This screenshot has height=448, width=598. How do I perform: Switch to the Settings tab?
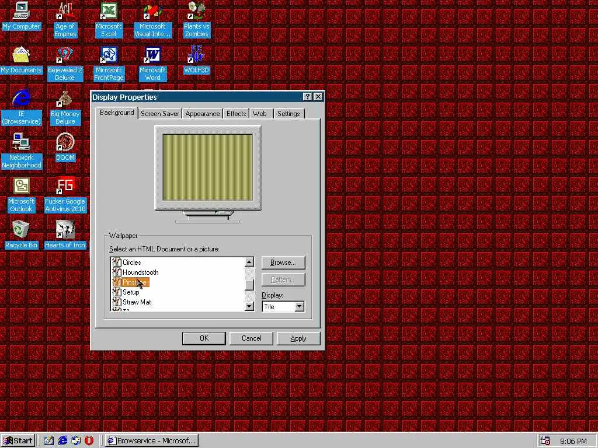(288, 114)
